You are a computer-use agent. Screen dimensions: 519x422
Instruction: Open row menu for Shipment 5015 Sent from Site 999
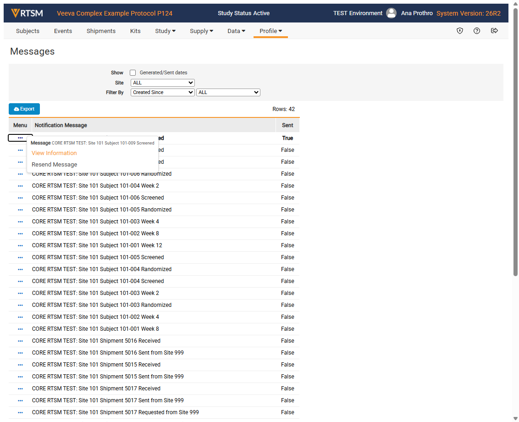click(20, 377)
